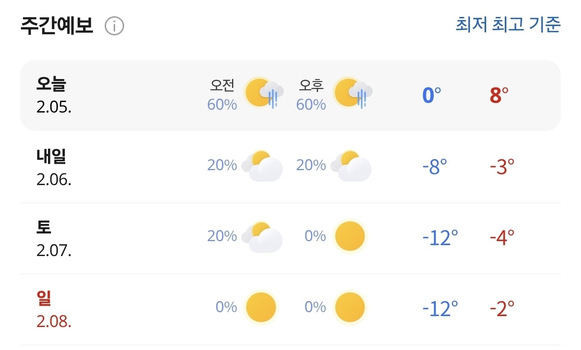
Task: Select the 일 2.08. forecast row label
Action: pyautogui.click(x=54, y=309)
